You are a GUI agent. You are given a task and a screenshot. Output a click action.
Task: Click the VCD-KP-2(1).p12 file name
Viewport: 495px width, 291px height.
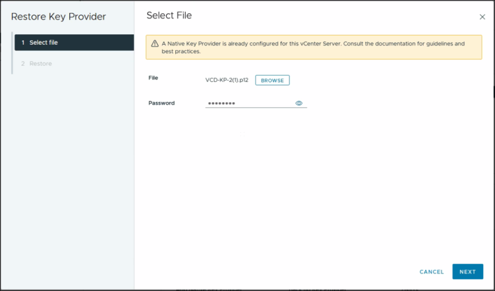227,80
